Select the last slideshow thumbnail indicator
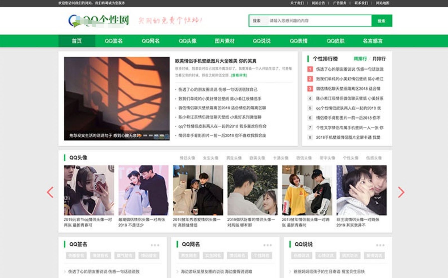This screenshot has width=448, height=278. pos(167,136)
